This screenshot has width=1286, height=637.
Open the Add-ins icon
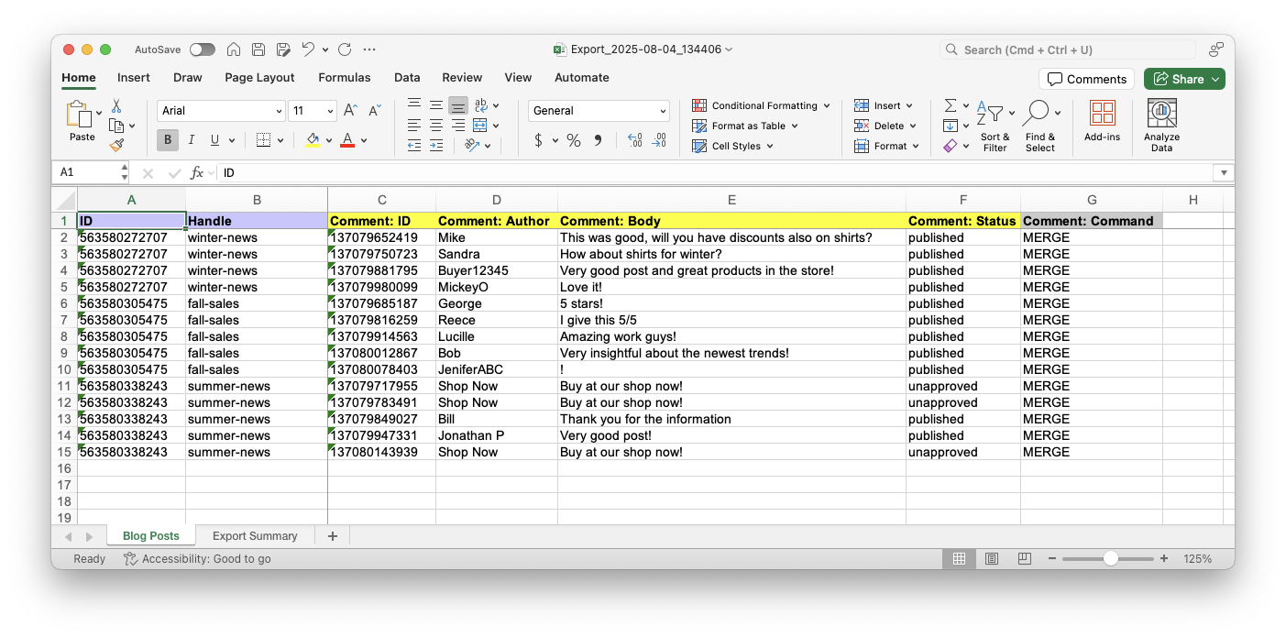tap(1102, 114)
